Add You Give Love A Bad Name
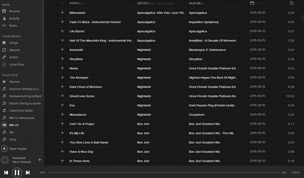This screenshot has width=304, height=178. [62, 142]
